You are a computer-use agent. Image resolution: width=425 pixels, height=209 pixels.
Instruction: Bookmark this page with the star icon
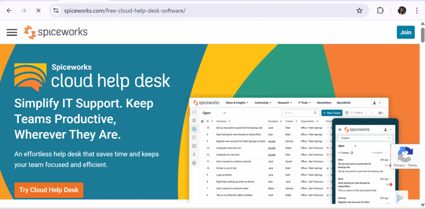pyautogui.click(x=359, y=10)
